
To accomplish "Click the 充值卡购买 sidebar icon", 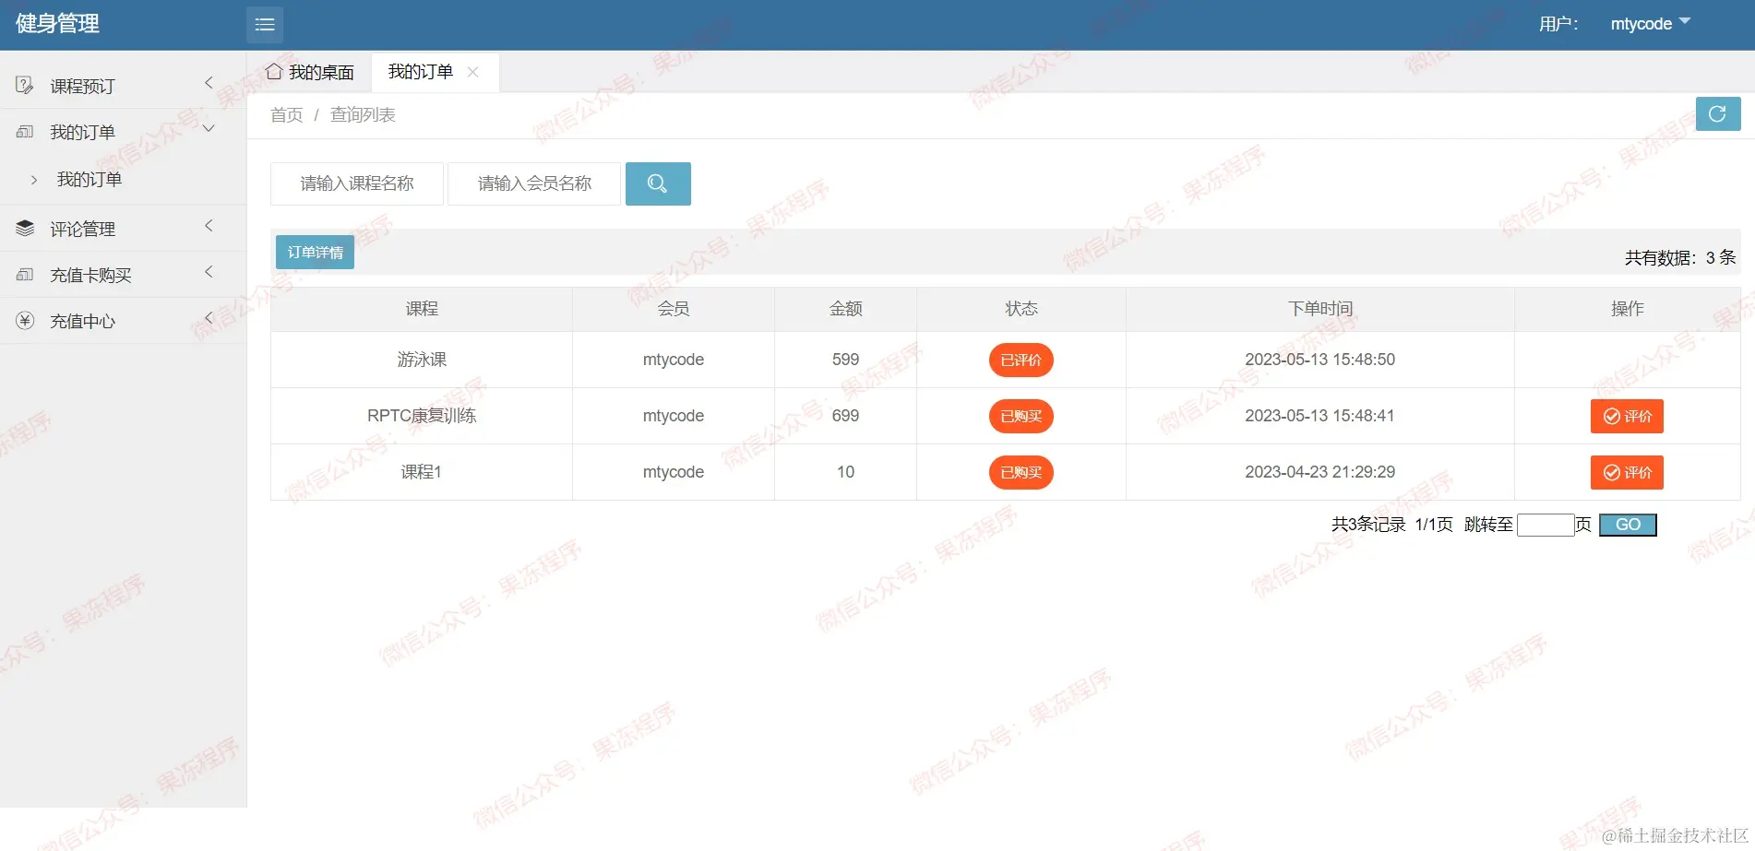I will tap(25, 275).
